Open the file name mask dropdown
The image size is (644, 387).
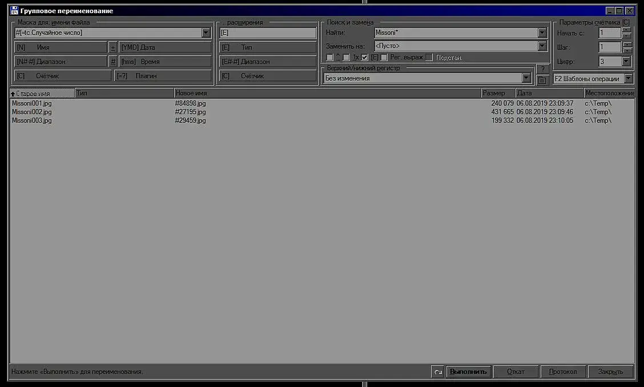click(206, 33)
